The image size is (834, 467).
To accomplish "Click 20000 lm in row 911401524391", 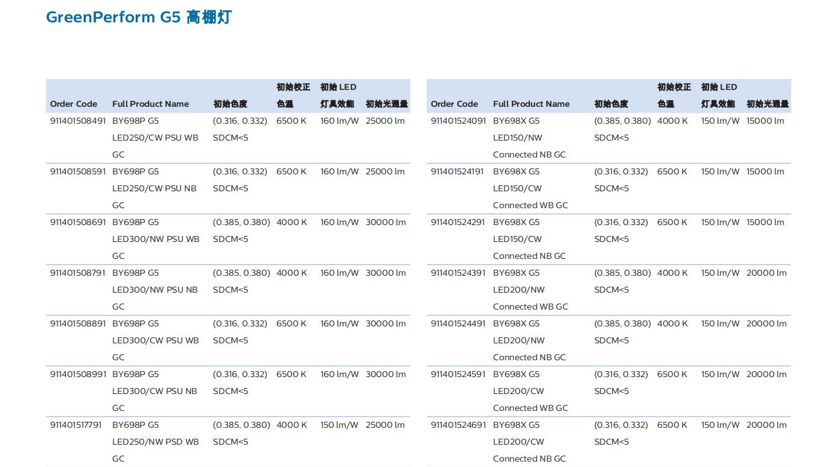I will 766,273.
